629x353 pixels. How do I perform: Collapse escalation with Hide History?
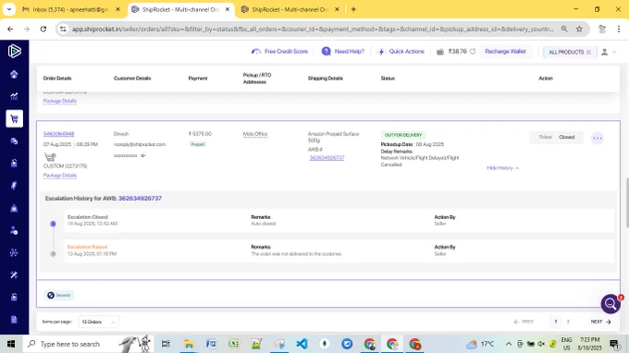[x=502, y=168]
